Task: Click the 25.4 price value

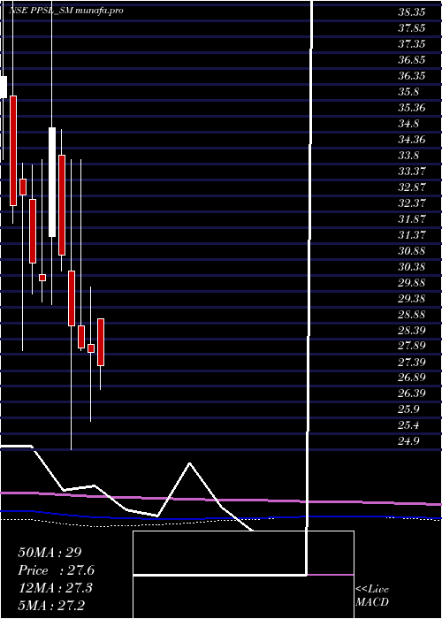Action: click(408, 426)
